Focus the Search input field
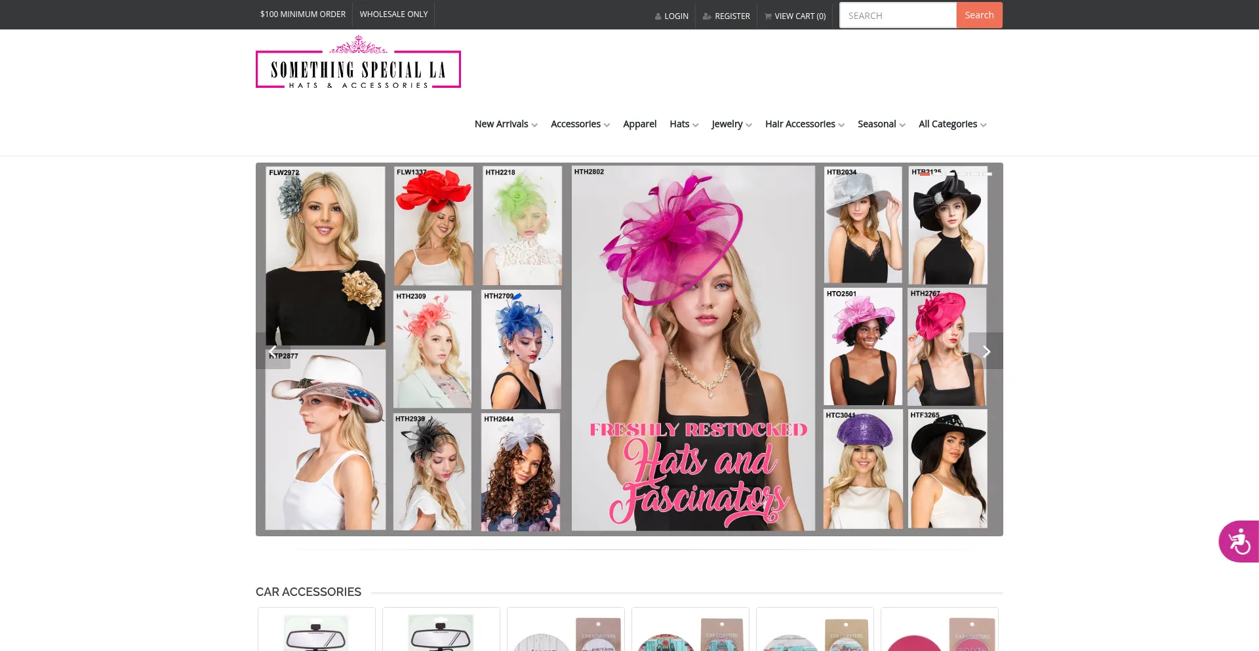The height and width of the screenshot is (651, 1259). pyautogui.click(x=898, y=15)
